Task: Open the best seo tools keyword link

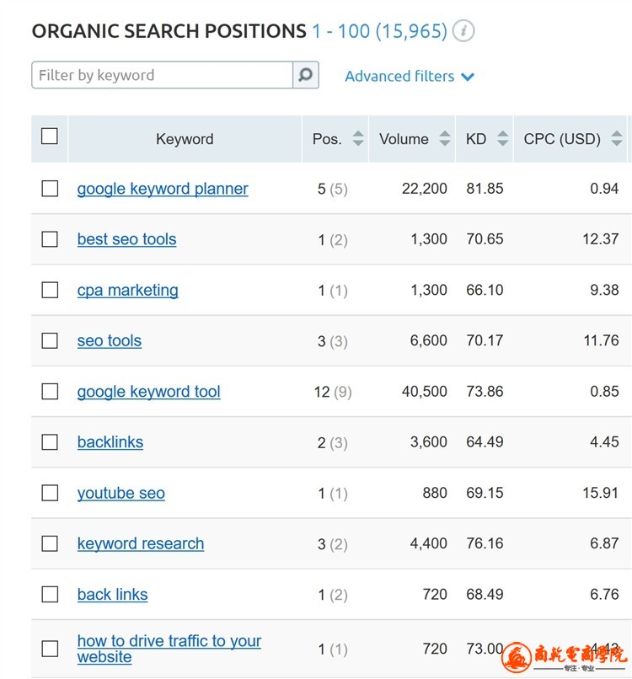Action: point(126,239)
